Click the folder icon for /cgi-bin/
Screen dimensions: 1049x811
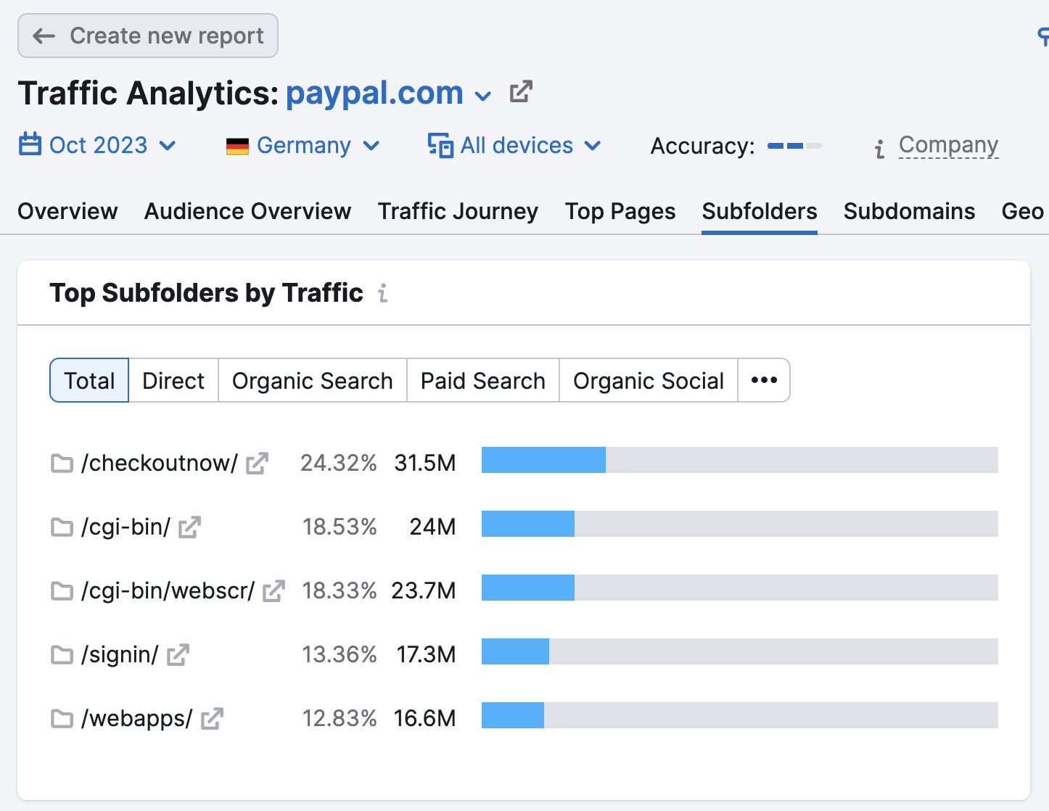click(62, 527)
